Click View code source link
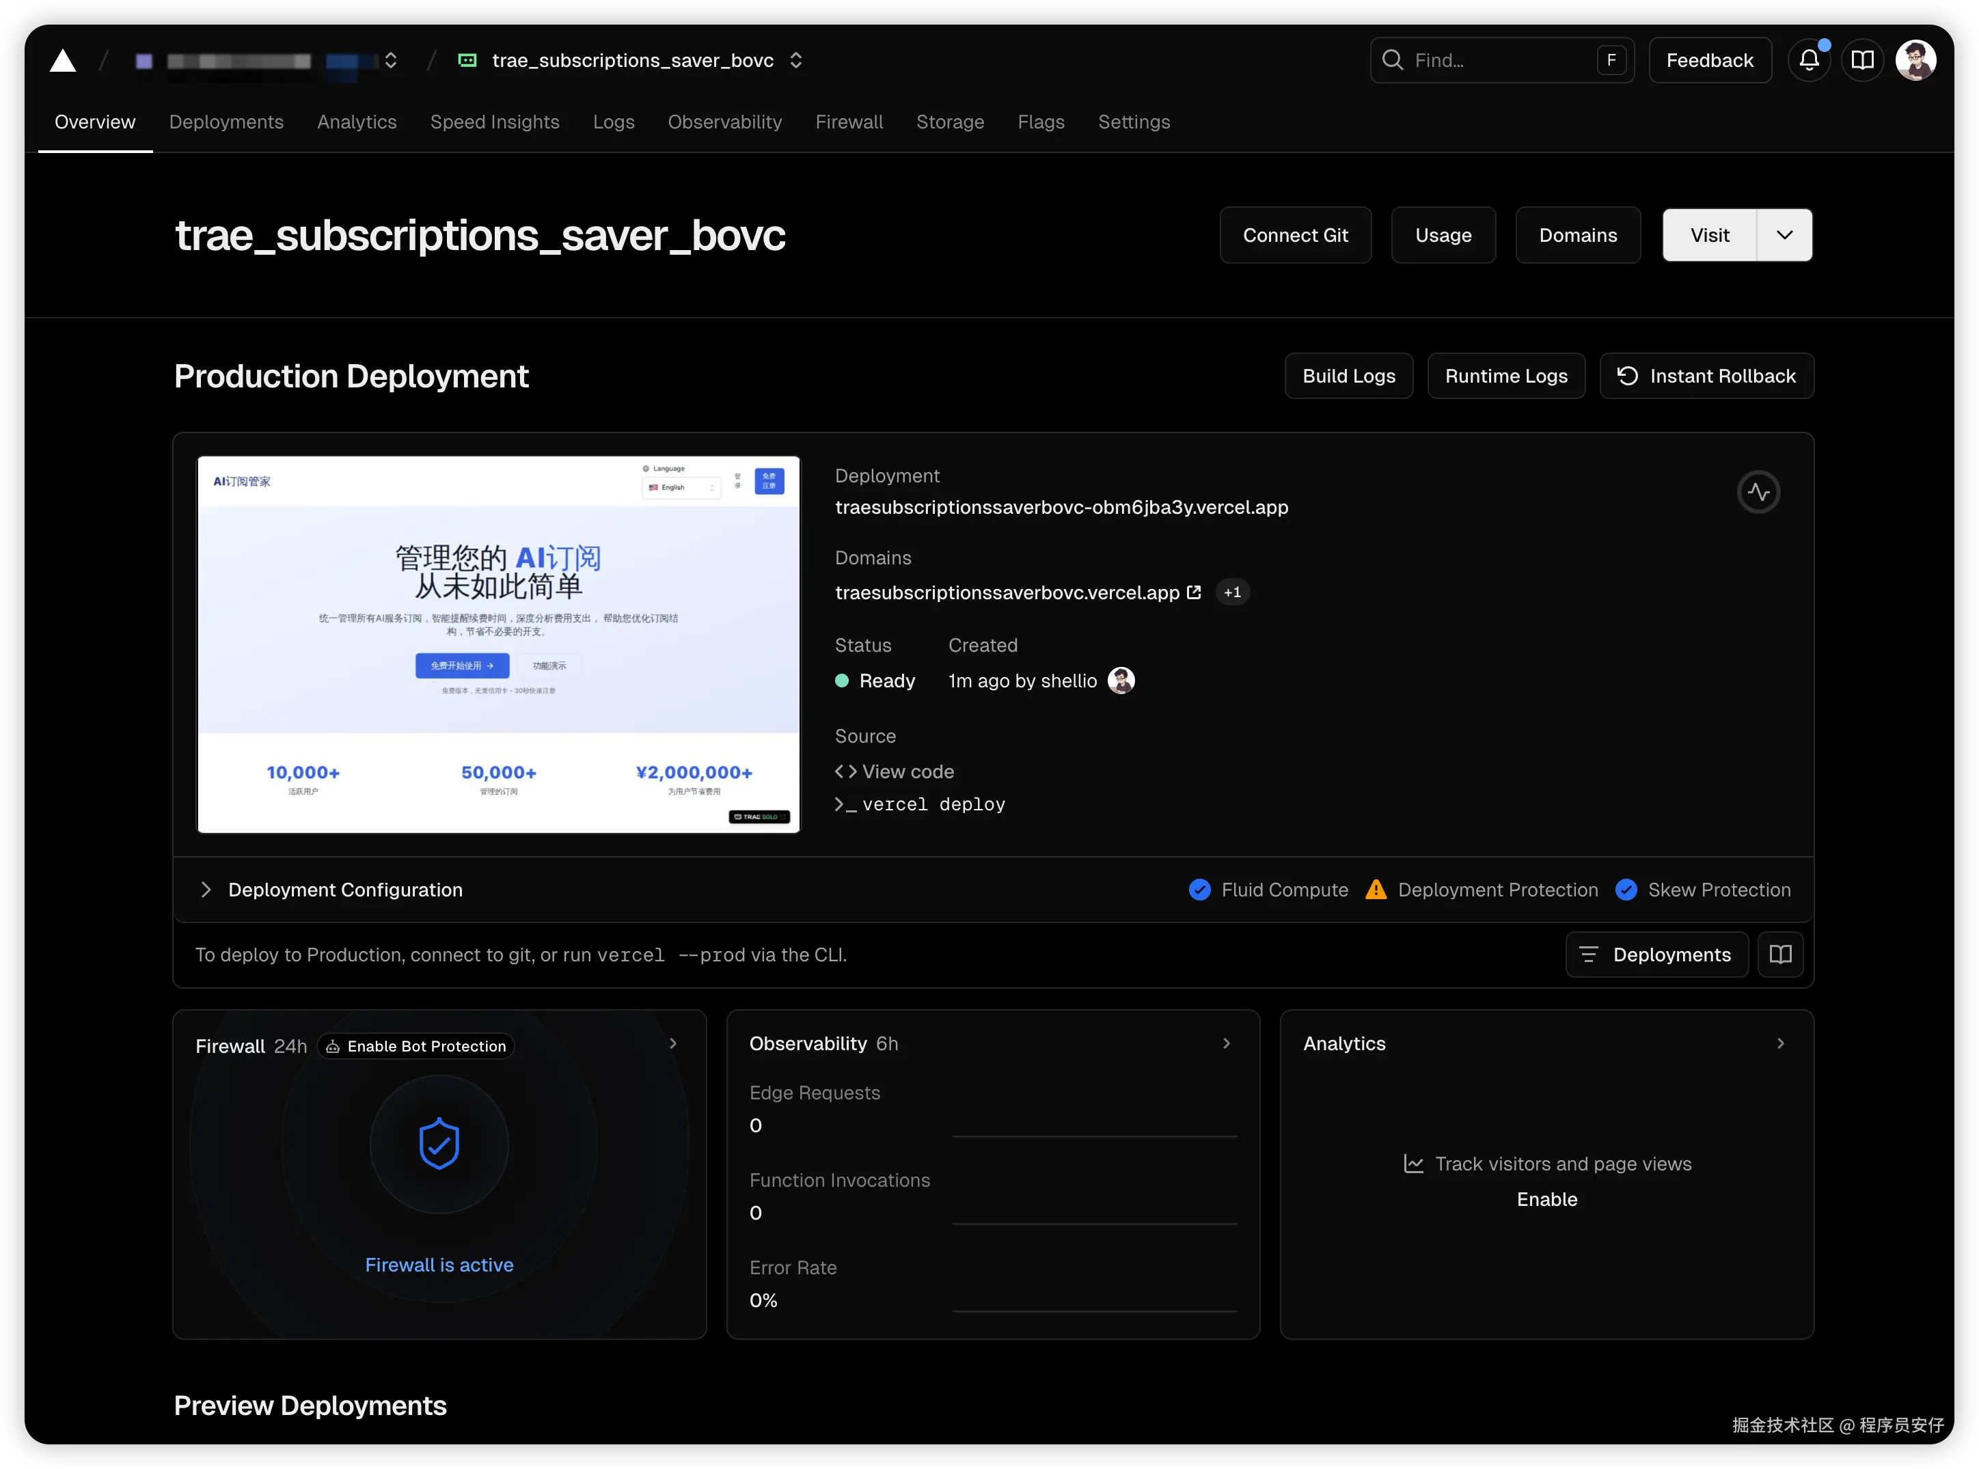 pyautogui.click(x=906, y=772)
